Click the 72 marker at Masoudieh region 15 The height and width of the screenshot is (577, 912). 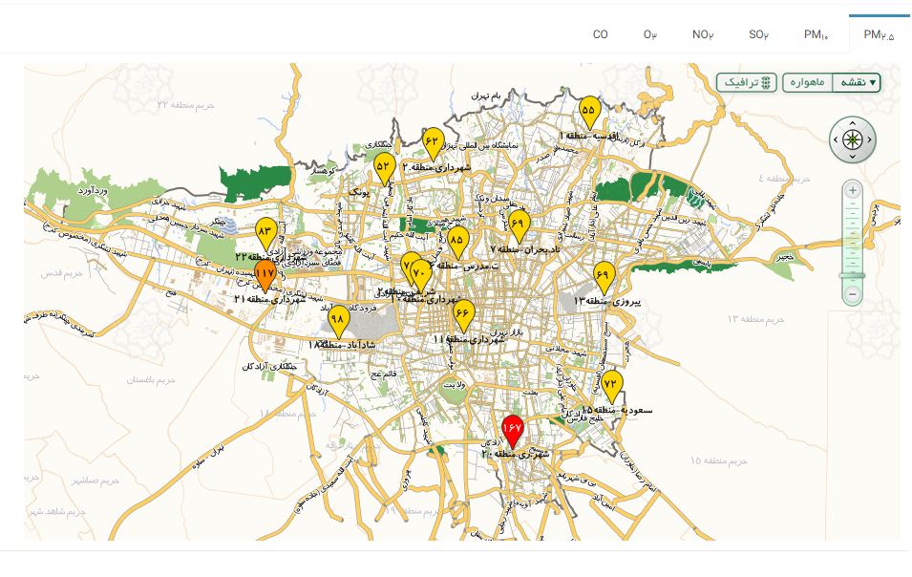[611, 386]
